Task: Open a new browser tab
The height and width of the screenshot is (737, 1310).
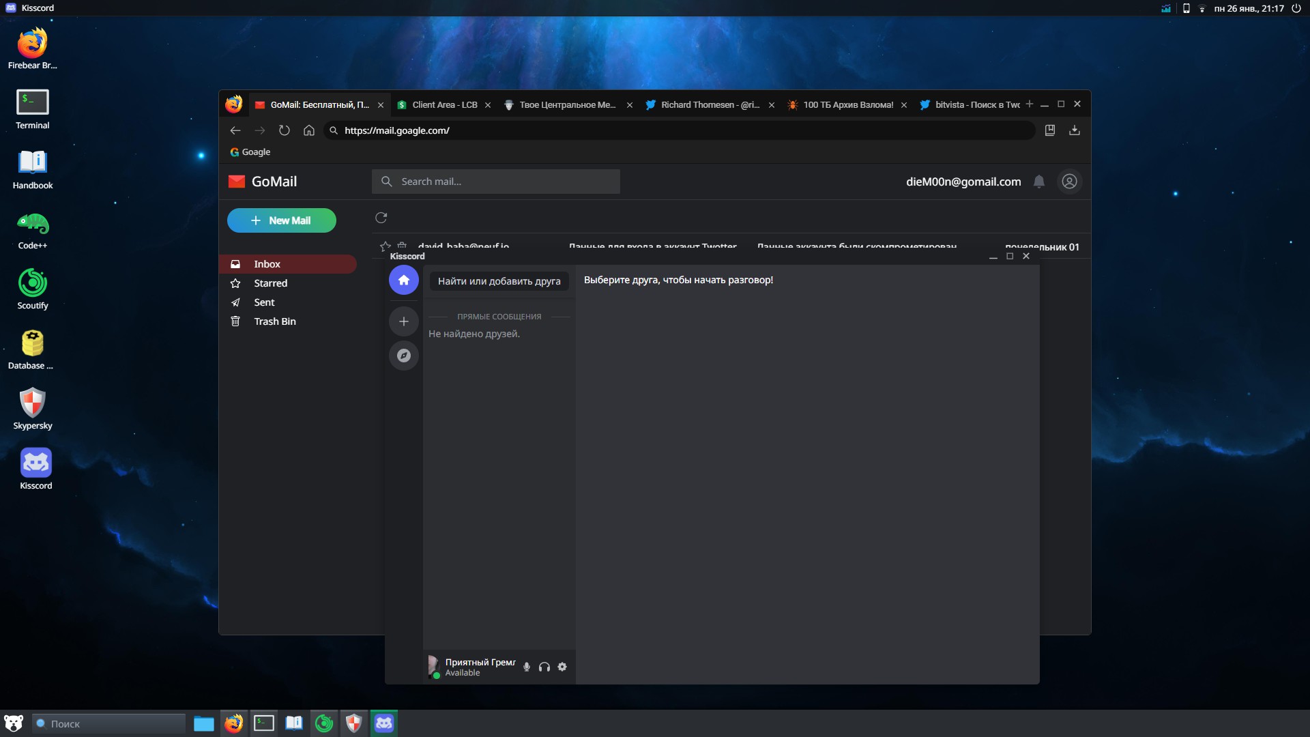Action: point(1029,104)
